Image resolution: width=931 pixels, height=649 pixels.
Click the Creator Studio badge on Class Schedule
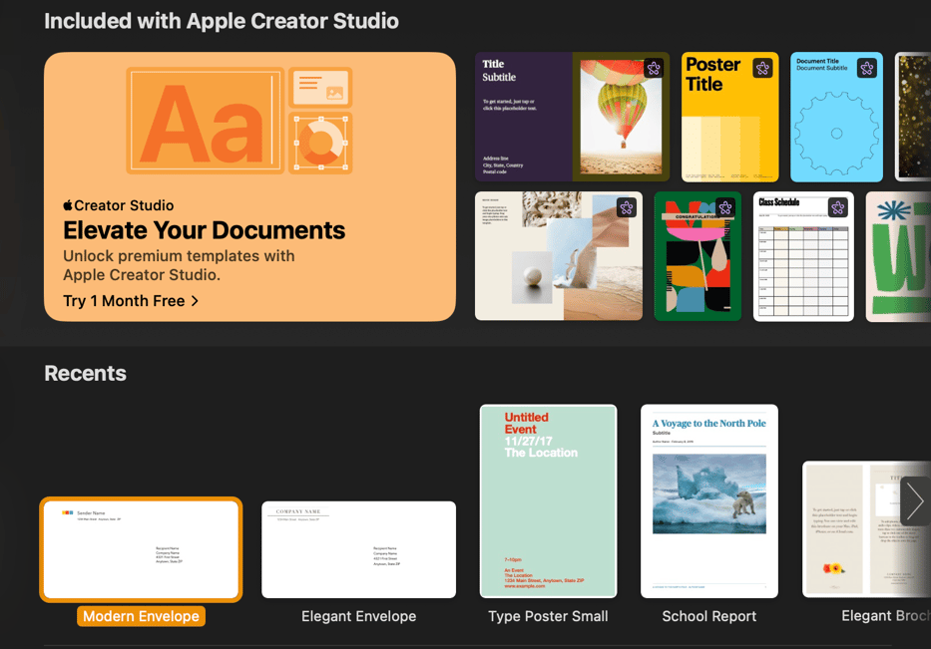[838, 207]
